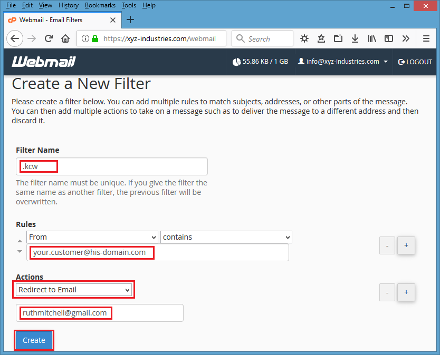
Task: Click the magnifier icon in Search box
Action: tap(240, 38)
